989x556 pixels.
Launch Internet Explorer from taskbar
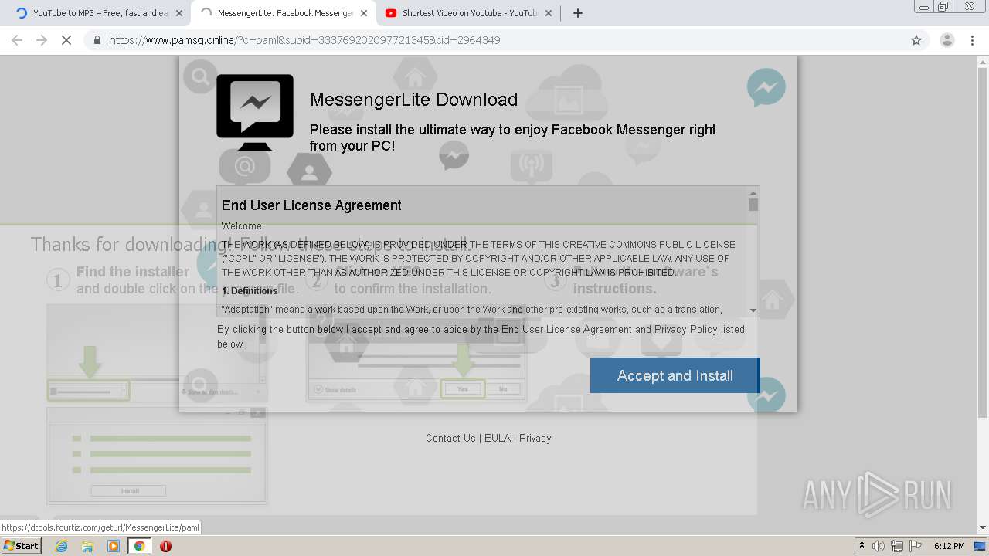(61, 546)
